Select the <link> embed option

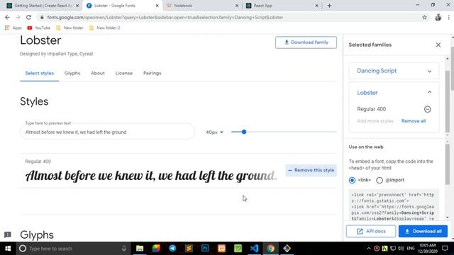coord(352,180)
